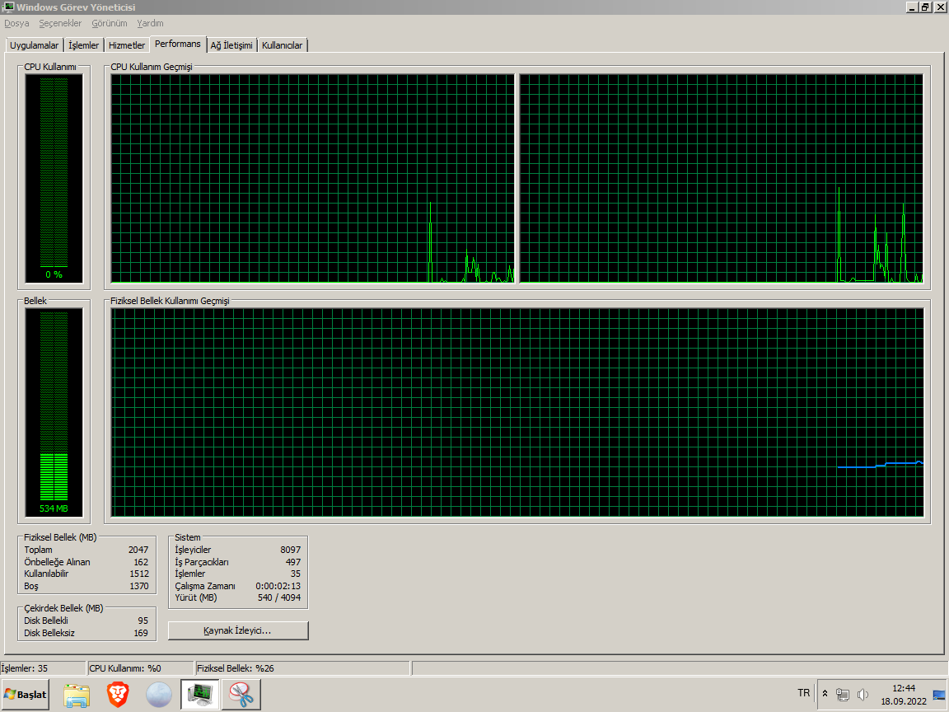Click the second CPU history graph
This screenshot has height=712, width=949.
[x=722, y=179]
